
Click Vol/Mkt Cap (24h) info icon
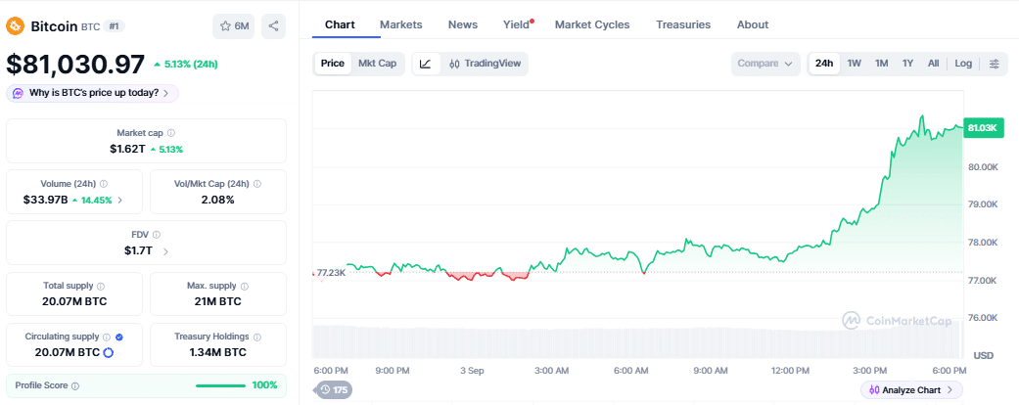[257, 184]
